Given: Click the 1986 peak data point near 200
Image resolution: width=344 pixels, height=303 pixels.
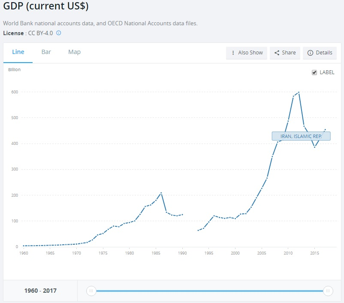Looking at the screenshot, I should (161, 193).
